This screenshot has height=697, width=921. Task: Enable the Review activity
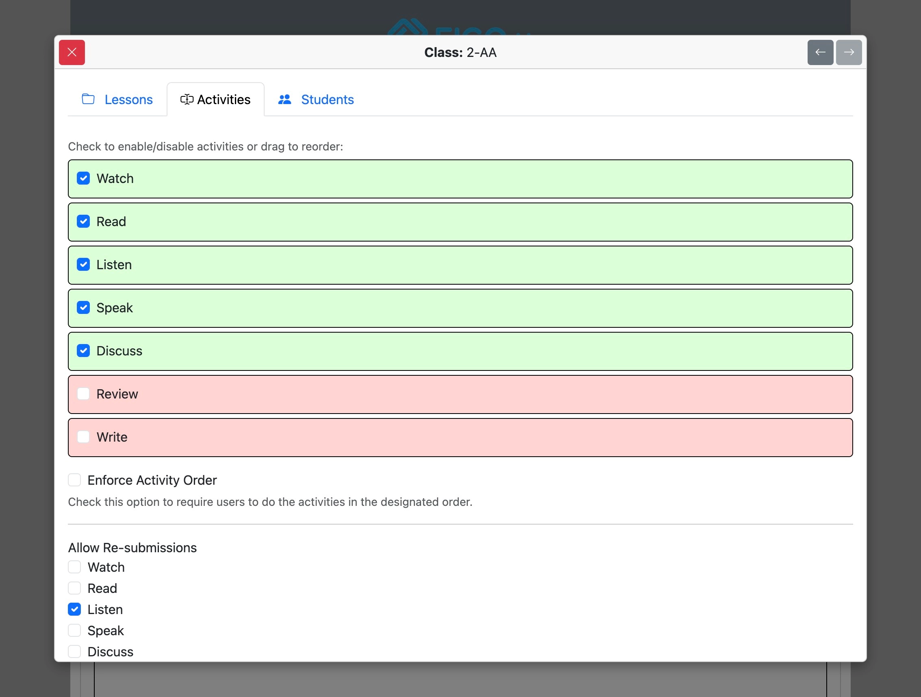(x=83, y=394)
